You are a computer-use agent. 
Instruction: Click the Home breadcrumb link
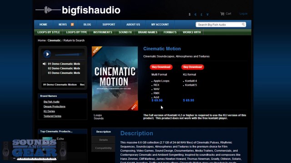click(x=41, y=40)
